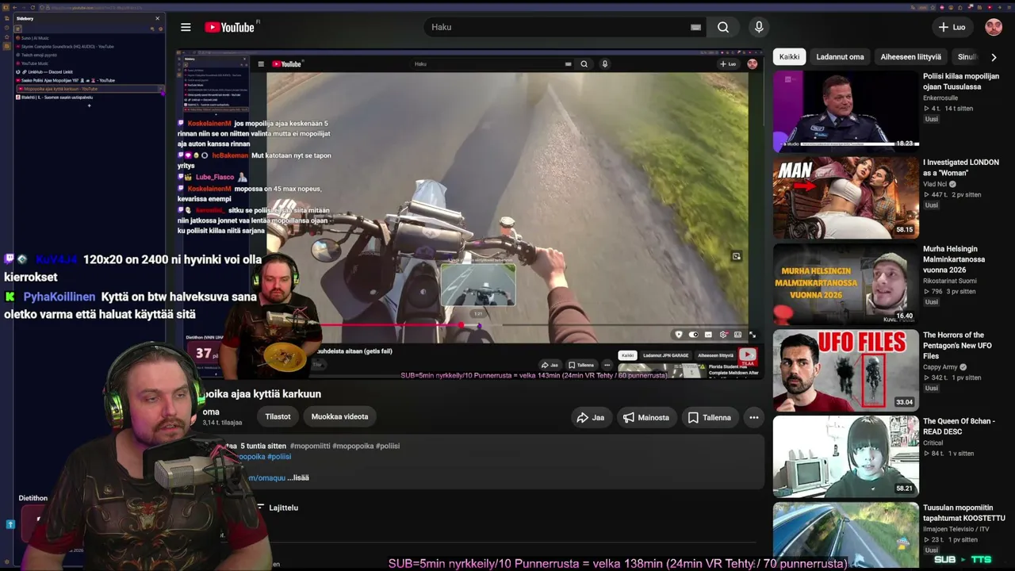1015x571 pixels.
Task: Click the #poliisi hashtag link
Action: 279,457
